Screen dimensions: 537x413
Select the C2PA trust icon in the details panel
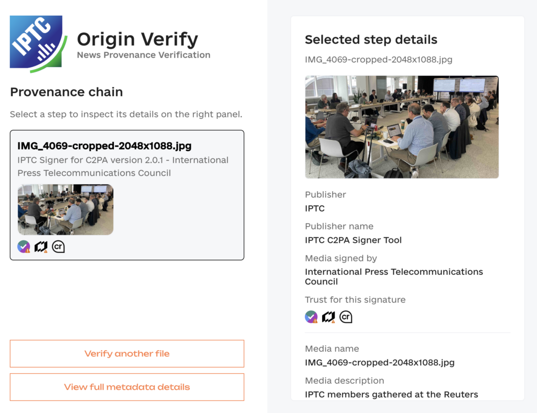(329, 316)
